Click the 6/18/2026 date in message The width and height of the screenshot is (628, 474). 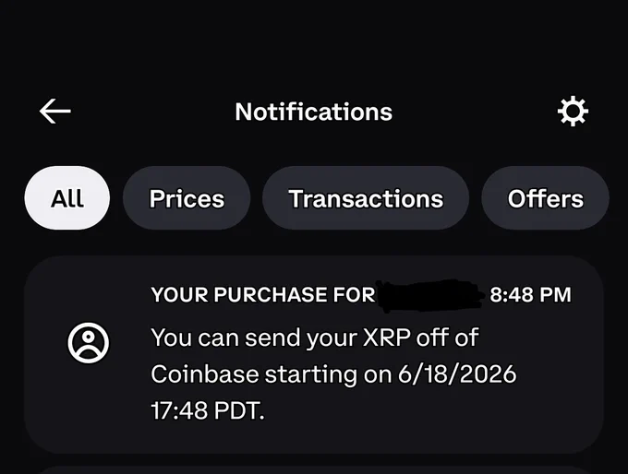click(x=457, y=374)
